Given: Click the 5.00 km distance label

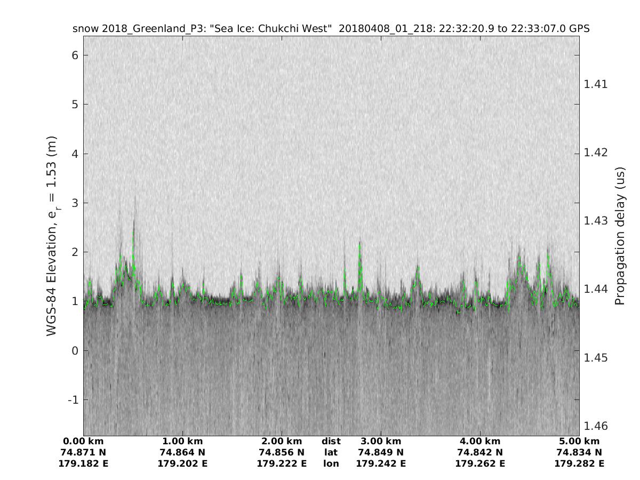Looking at the screenshot, I should pyautogui.click(x=579, y=441).
